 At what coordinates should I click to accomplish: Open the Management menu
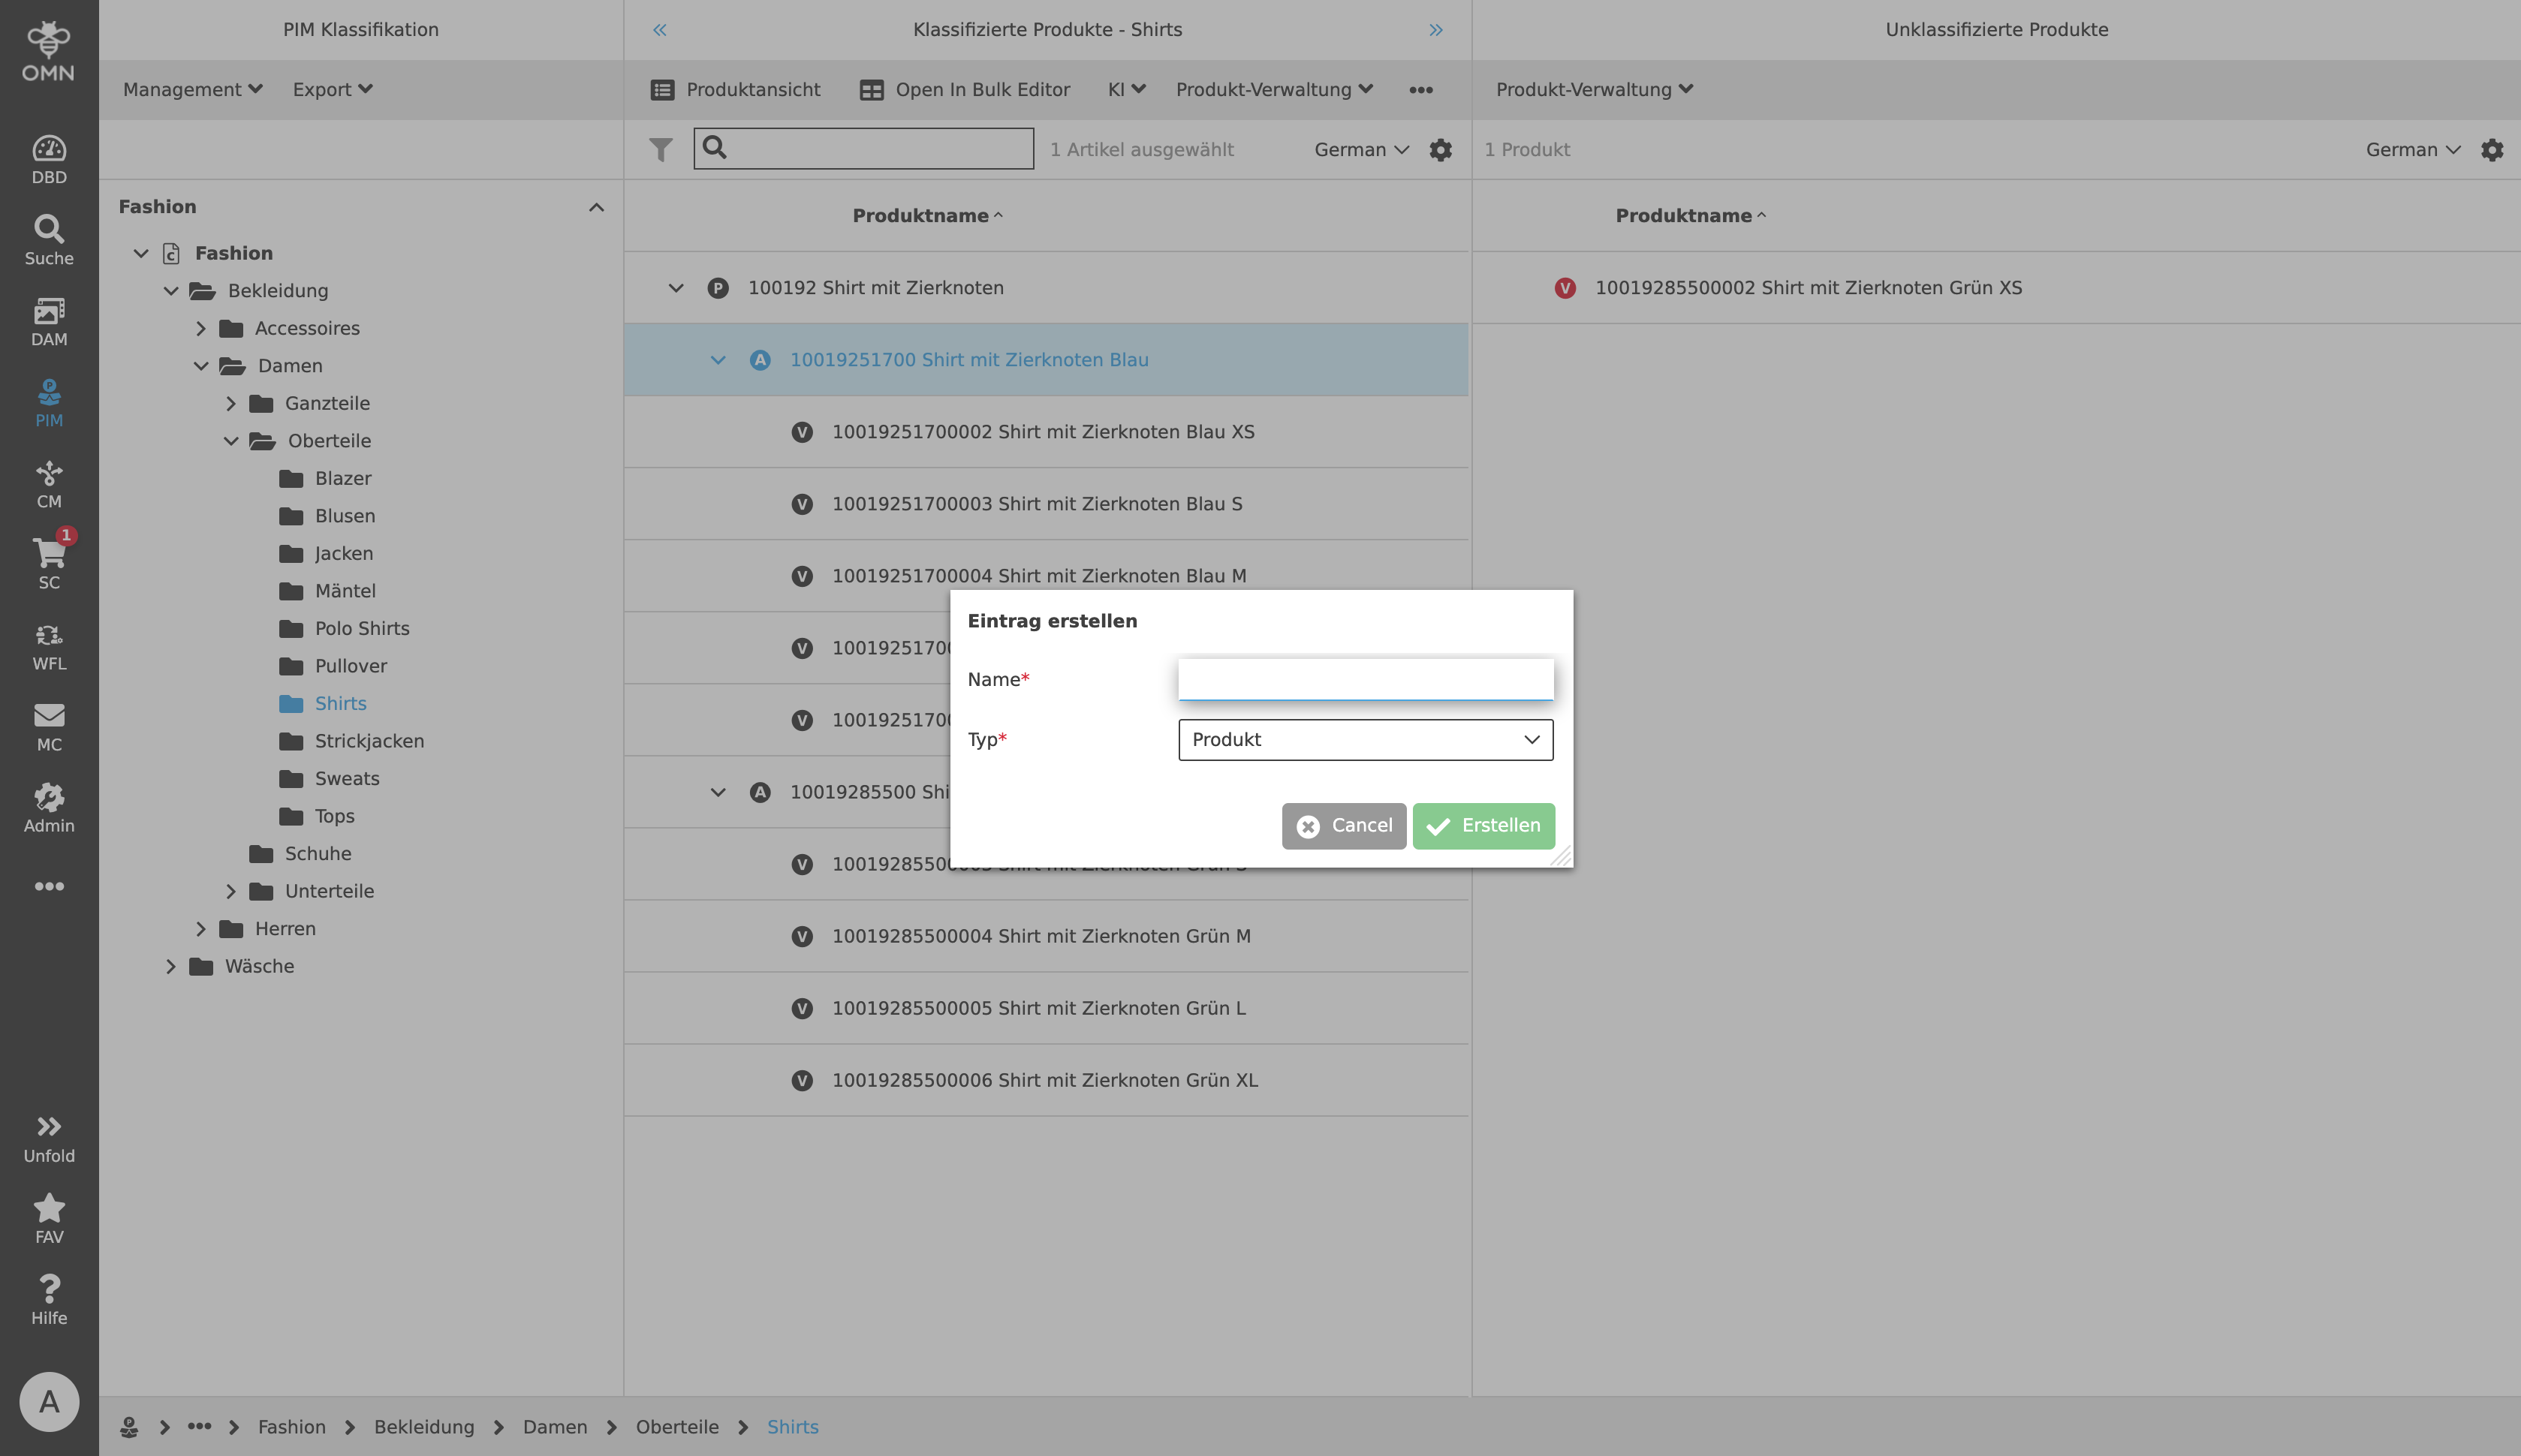click(191, 89)
